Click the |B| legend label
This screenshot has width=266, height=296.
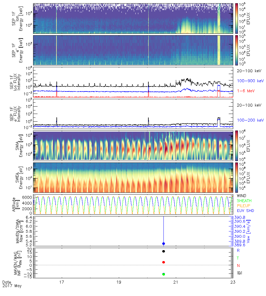tap(239, 273)
